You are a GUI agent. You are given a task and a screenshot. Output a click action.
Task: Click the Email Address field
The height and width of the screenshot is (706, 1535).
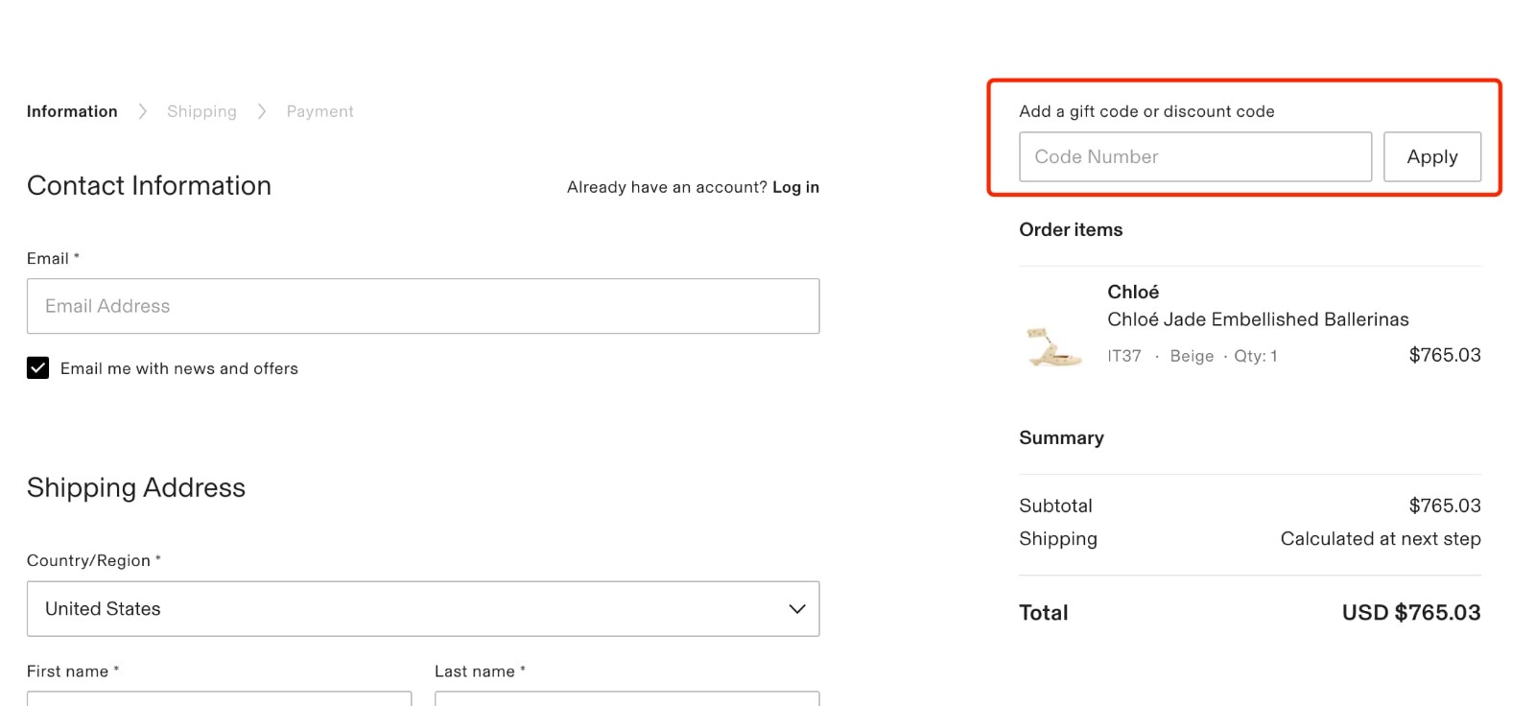(x=422, y=306)
